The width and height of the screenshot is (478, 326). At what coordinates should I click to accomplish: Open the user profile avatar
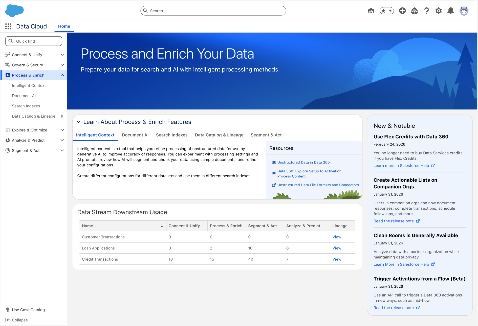(464, 11)
